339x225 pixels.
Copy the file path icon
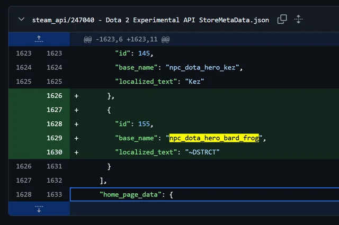click(x=282, y=19)
